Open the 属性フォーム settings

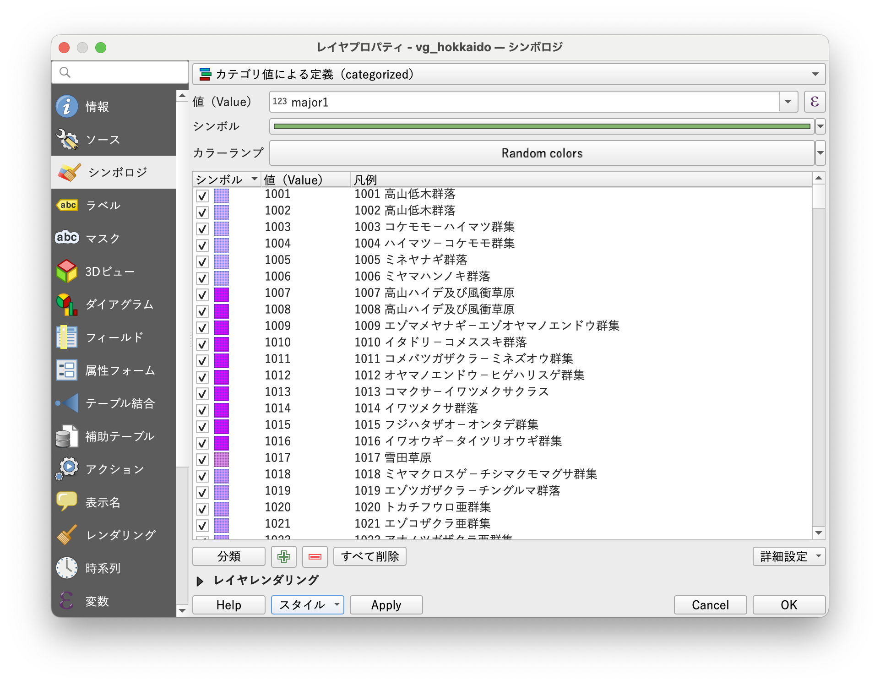click(x=120, y=370)
